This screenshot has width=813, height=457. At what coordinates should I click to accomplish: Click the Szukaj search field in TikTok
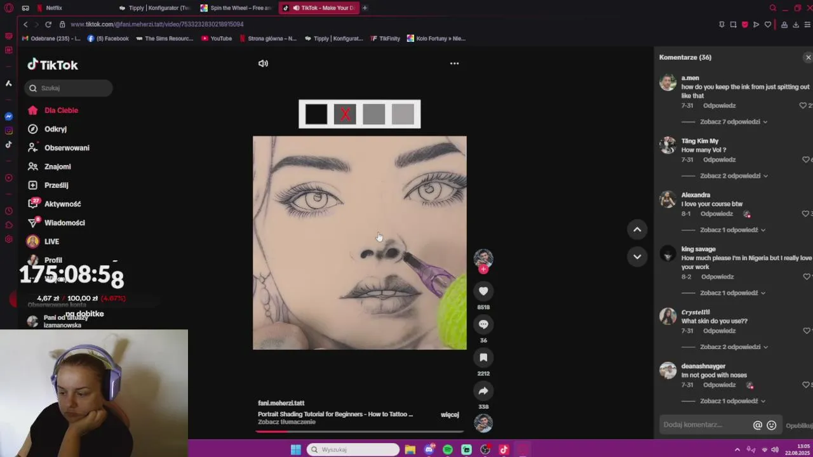tap(69, 88)
